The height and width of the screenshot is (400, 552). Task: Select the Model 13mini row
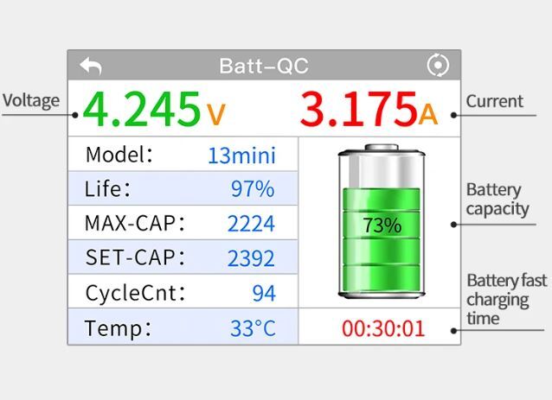click(183, 155)
